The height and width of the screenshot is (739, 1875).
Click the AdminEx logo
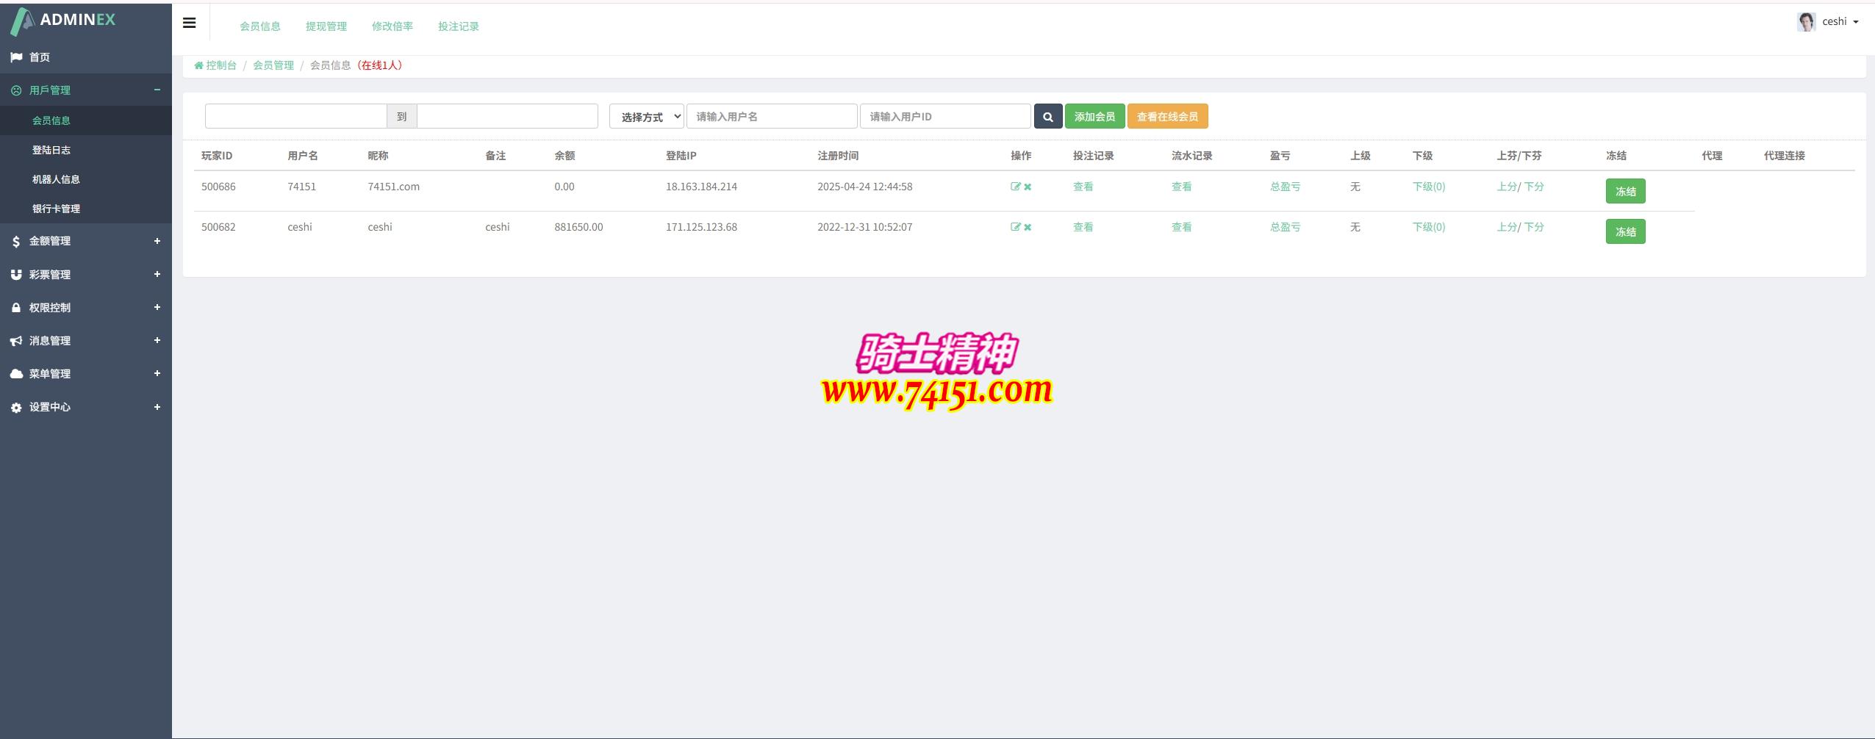(64, 20)
